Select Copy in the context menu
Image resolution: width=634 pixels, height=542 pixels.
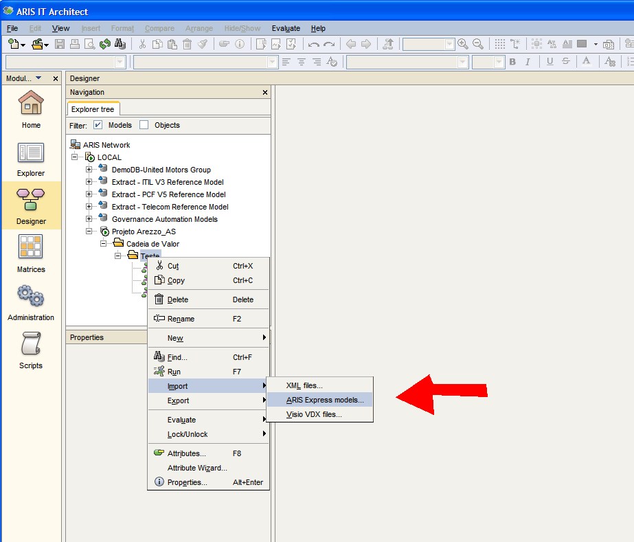click(x=208, y=280)
